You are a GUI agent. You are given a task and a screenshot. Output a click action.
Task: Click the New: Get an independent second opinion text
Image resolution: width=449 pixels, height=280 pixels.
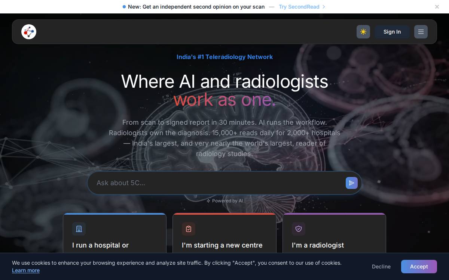click(x=196, y=7)
